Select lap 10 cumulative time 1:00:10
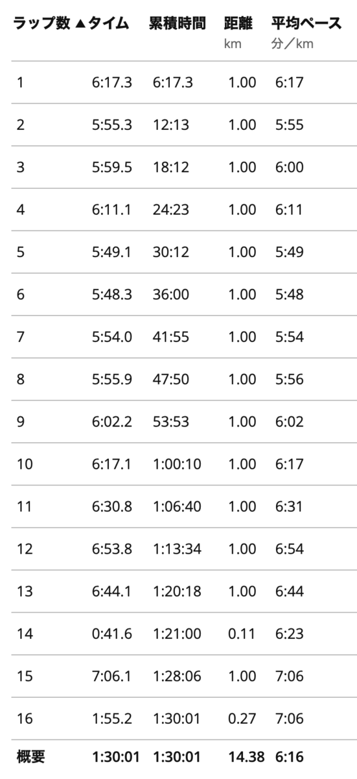 (177, 463)
